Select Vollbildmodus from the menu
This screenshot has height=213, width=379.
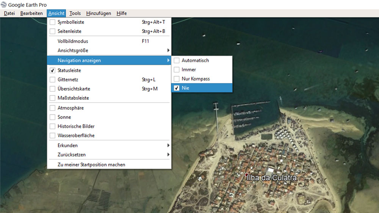(73, 41)
